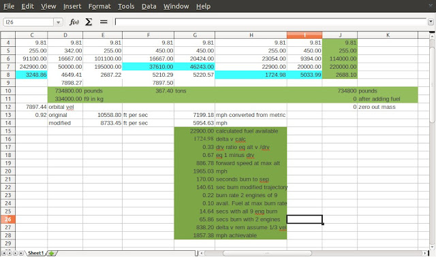Select cell 'seconds burn to sep'
This screenshot has width=436, height=257.
251,179
